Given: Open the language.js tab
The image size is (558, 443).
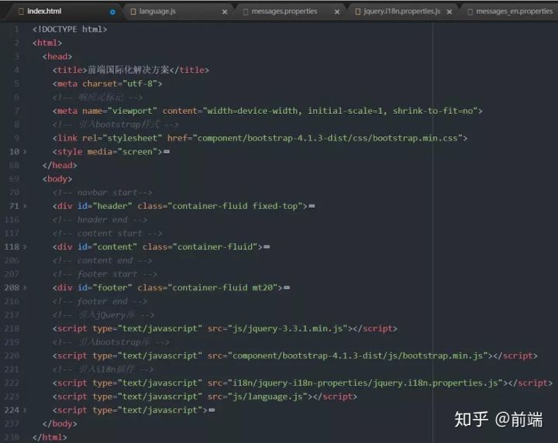Looking at the screenshot, I should (x=157, y=12).
